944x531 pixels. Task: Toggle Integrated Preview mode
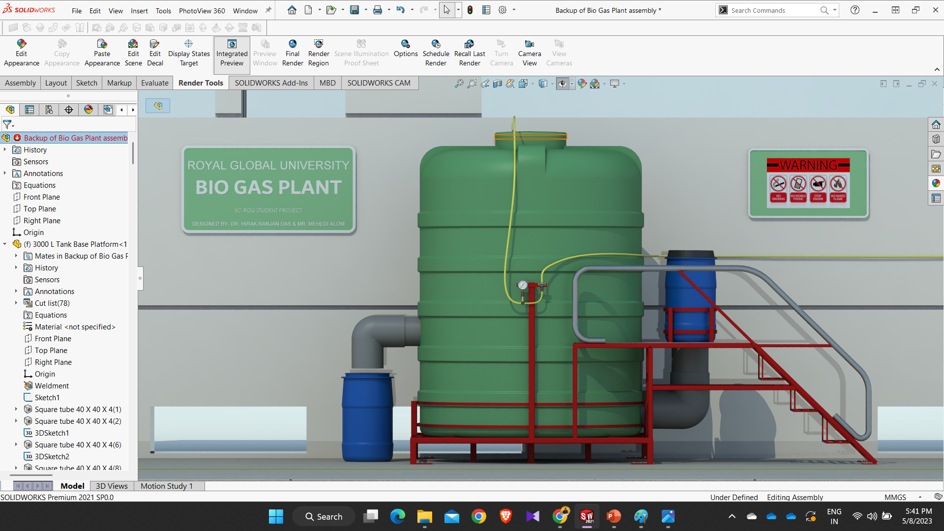tap(232, 52)
